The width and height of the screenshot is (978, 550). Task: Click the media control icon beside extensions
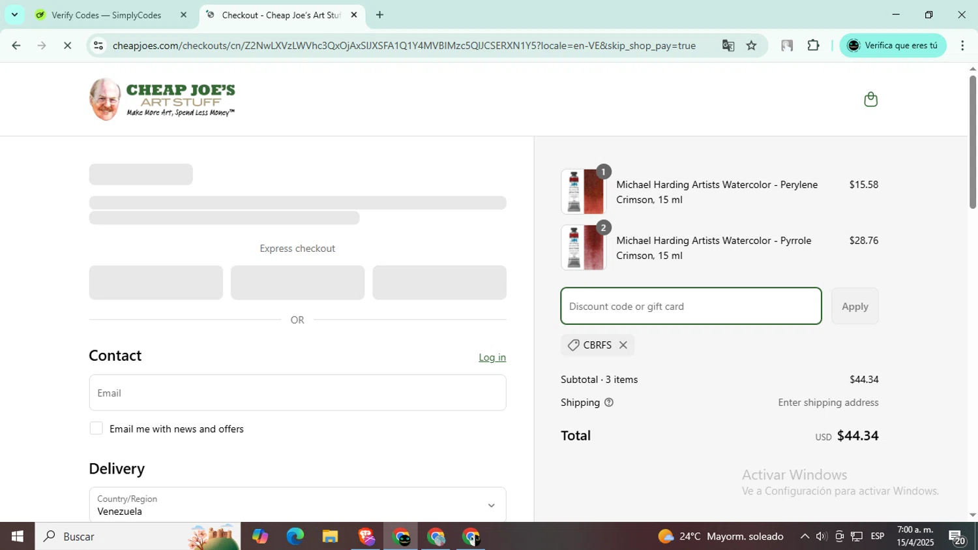click(x=787, y=46)
